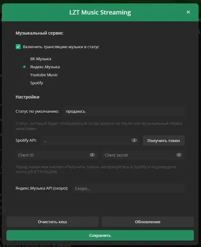Click the checkbox label about music status
Viewport: 201px width, 247px height.
[61, 47]
